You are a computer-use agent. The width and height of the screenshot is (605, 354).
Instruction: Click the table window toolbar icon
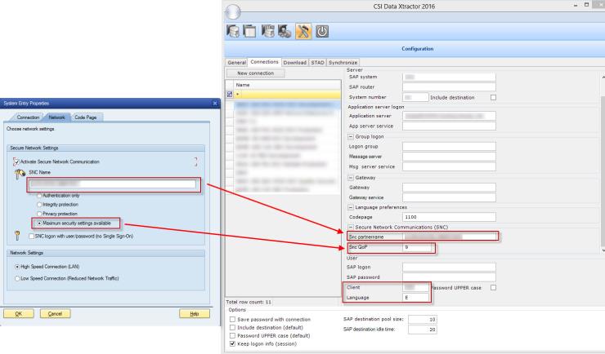coord(249,31)
